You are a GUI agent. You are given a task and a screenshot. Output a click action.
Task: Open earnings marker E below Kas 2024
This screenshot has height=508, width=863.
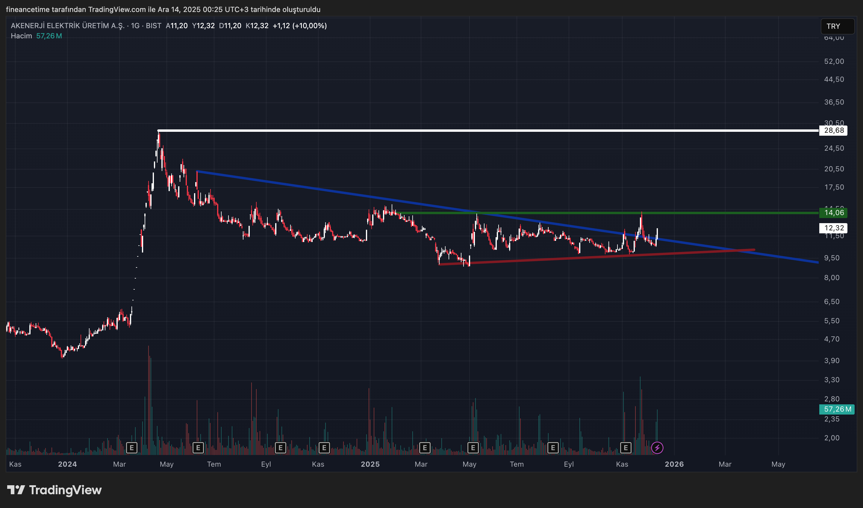pyautogui.click(x=324, y=448)
